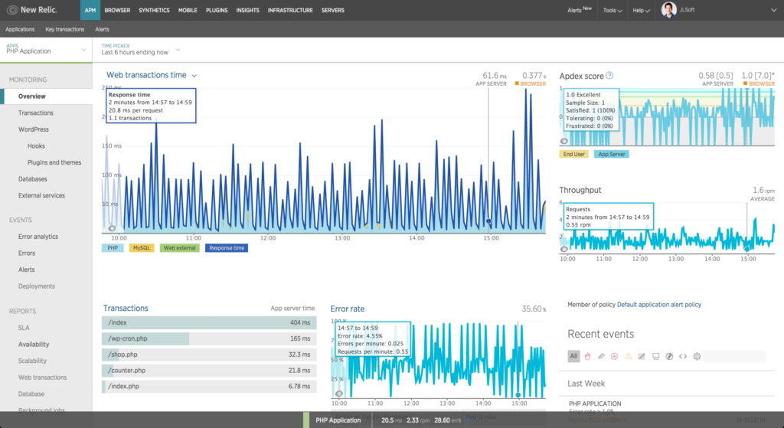784x428 pixels.
Task: Select the All filter in Recent events
Action: pos(573,356)
